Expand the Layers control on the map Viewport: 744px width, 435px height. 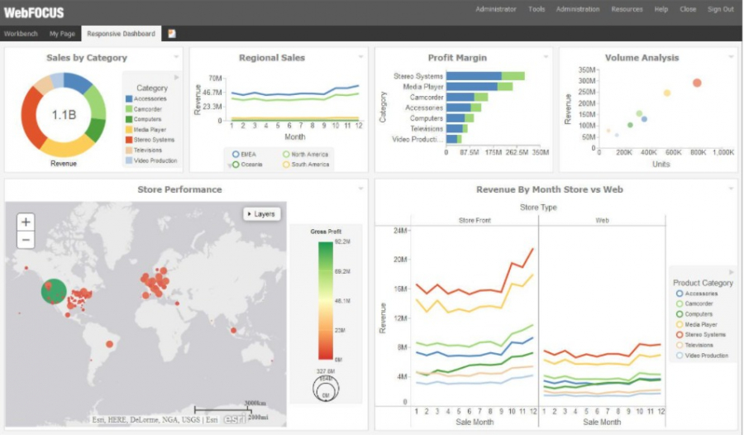click(260, 214)
